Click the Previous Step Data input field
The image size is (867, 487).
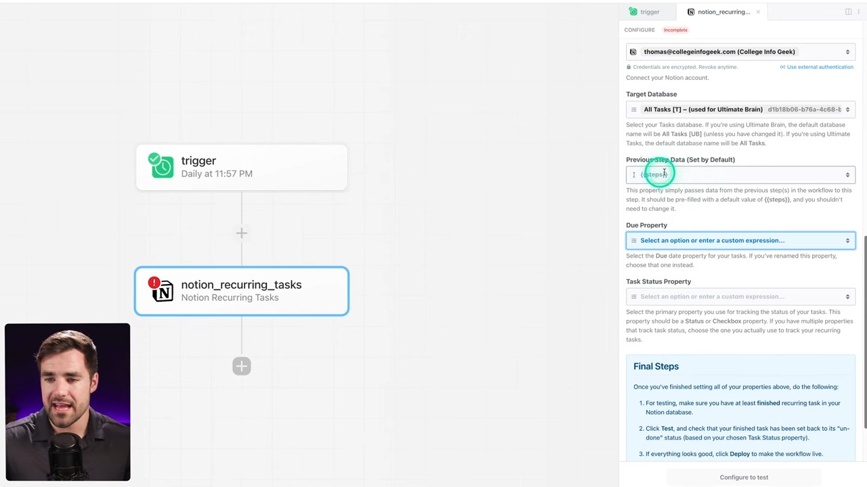(x=740, y=175)
